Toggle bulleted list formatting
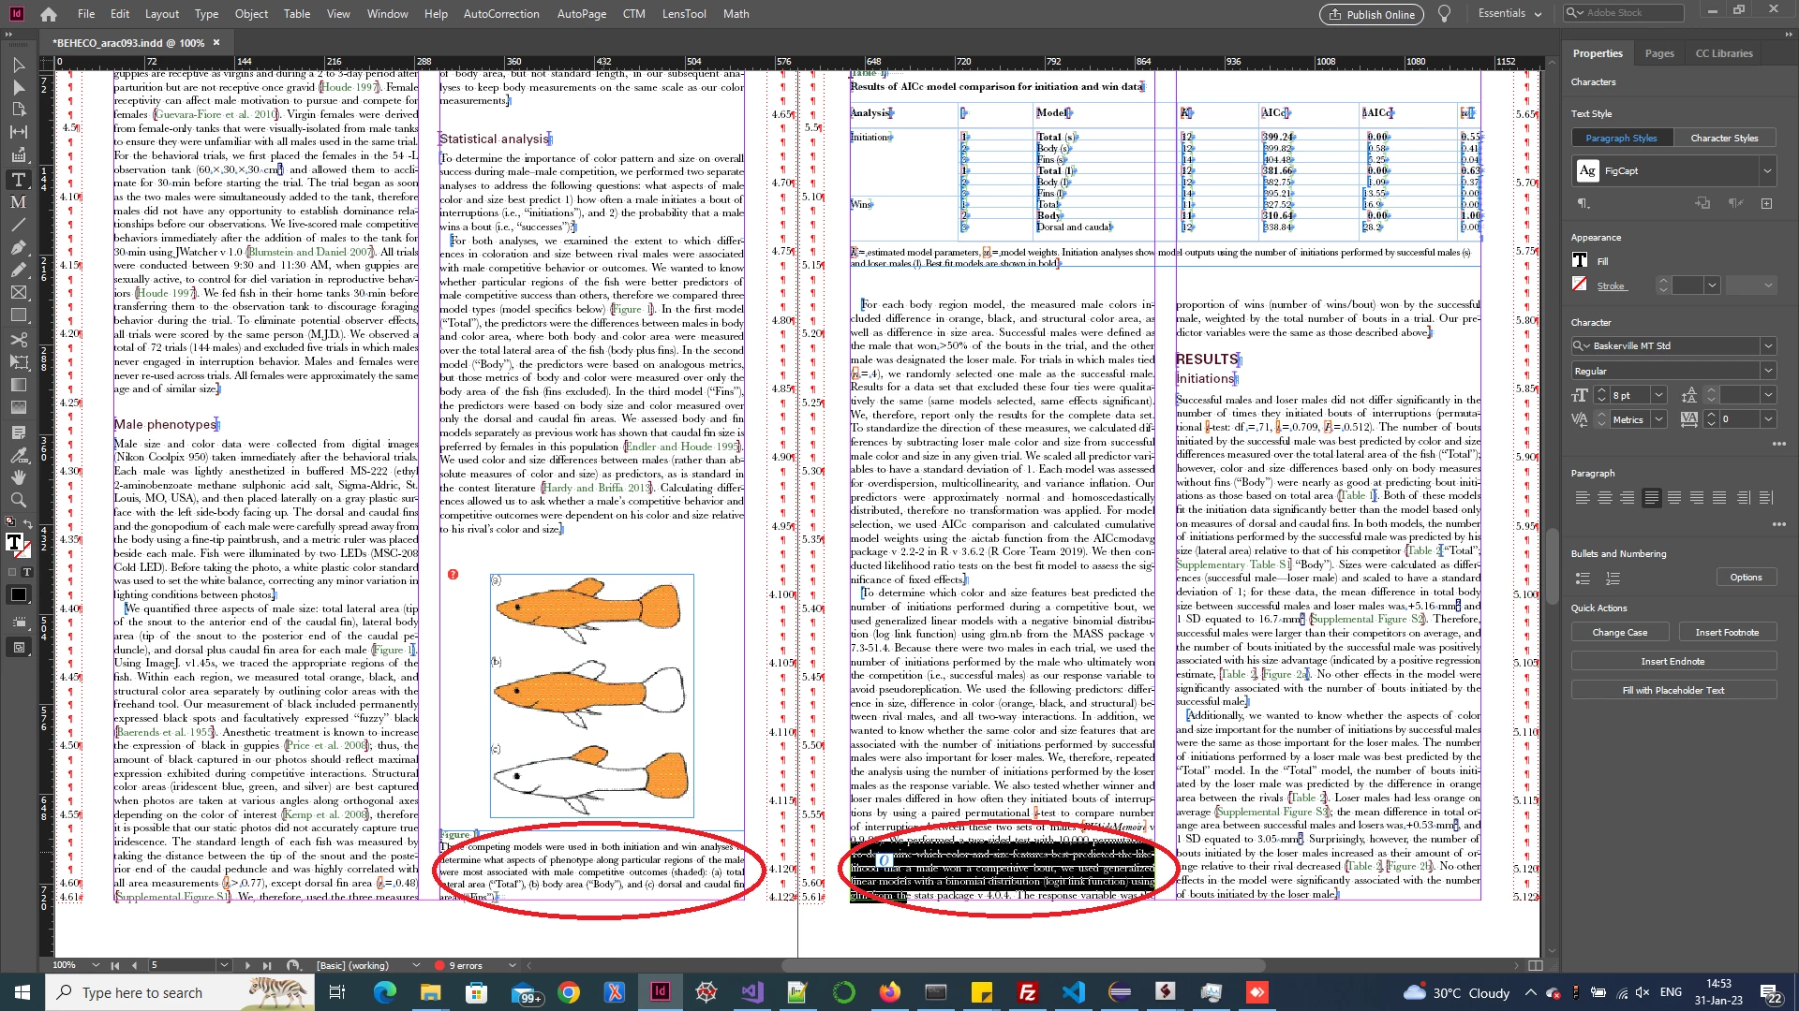Image resolution: width=1799 pixels, height=1011 pixels. tap(1583, 578)
